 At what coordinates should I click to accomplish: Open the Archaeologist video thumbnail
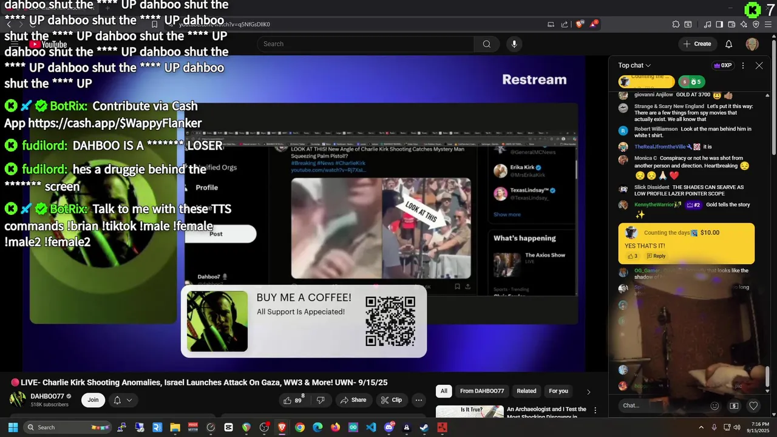click(x=470, y=412)
